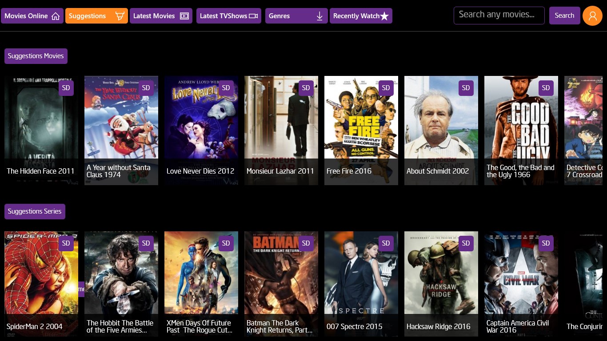Click the SD badge on 007 Spectre
This screenshot has width=607, height=341.
click(386, 243)
